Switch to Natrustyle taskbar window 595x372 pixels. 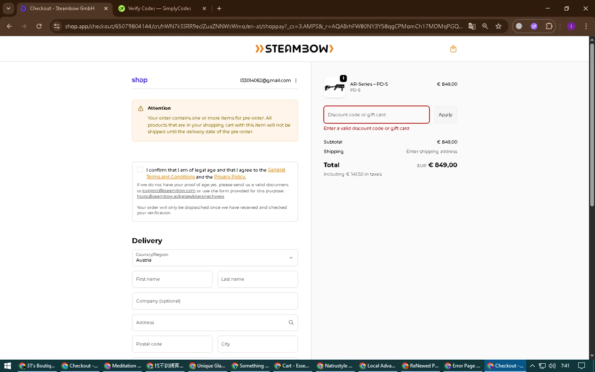pyautogui.click(x=335, y=366)
